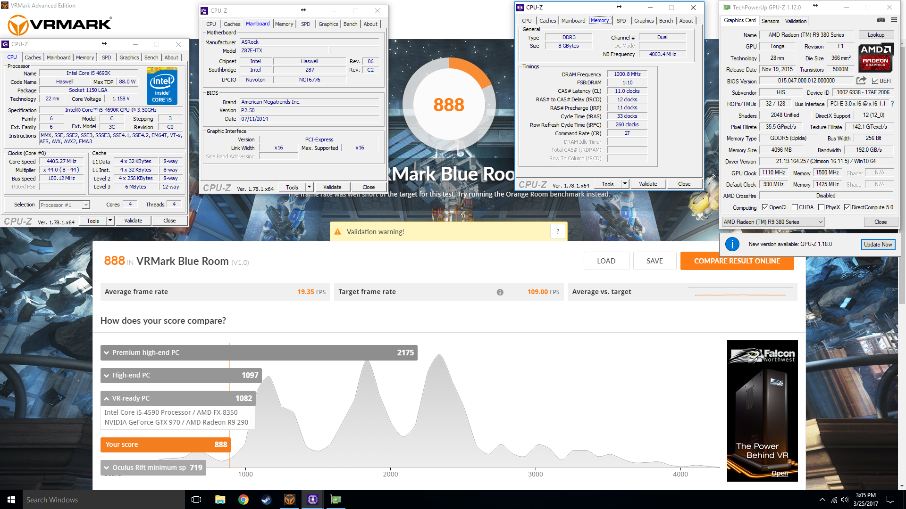
Task: Click Close button in GPU-Z window
Action: click(x=881, y=222)
